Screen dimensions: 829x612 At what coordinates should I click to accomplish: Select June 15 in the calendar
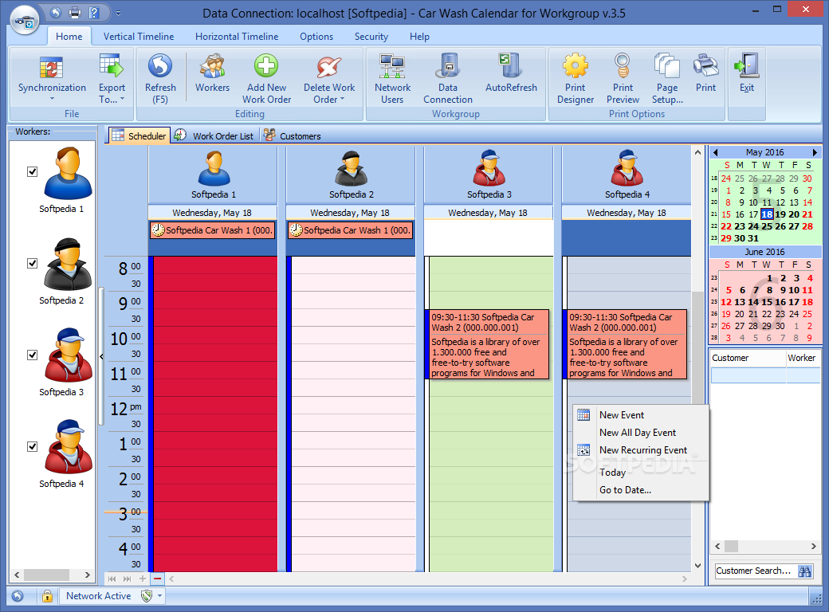(x=767, y=302)
